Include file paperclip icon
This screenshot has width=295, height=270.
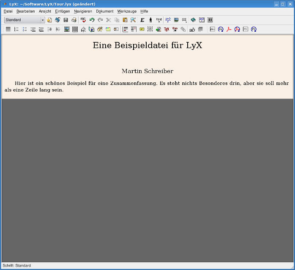[x=183, y=29]
